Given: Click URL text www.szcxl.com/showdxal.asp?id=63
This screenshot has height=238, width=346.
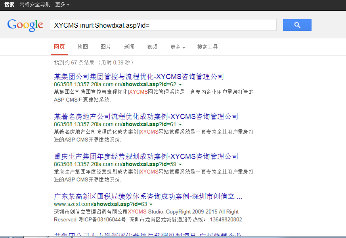Looking at the screenshot, I should pyautogui.click(x=100, y=204).
